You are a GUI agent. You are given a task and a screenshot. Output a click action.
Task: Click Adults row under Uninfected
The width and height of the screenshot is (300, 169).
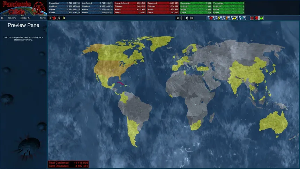97,9
